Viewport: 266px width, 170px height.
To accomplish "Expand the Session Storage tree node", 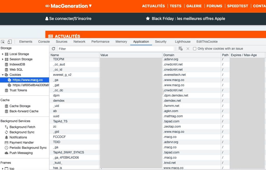I will [3, 59].
